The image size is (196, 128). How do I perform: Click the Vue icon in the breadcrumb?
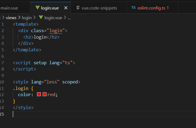click(x=41, y=18)
